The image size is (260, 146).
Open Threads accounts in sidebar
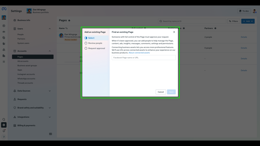[25, 83]
